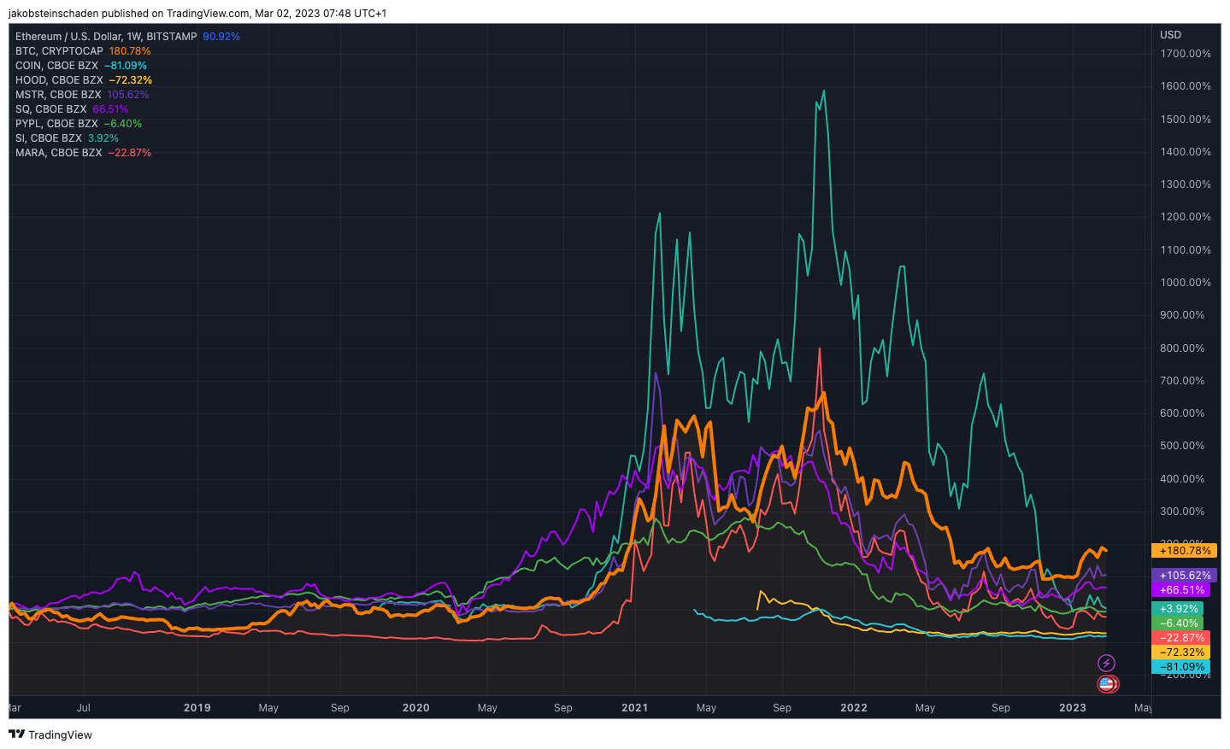1230x749 pixels.
Task: Click the −81.09% cyan price label
Action: click(x=1180, y=667)
